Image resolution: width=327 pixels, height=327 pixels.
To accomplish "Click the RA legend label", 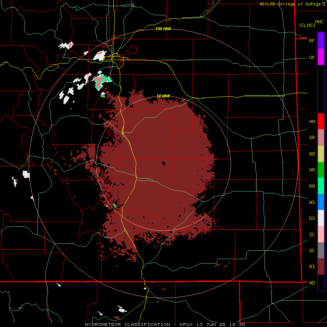I will click(x=312, y=186).
